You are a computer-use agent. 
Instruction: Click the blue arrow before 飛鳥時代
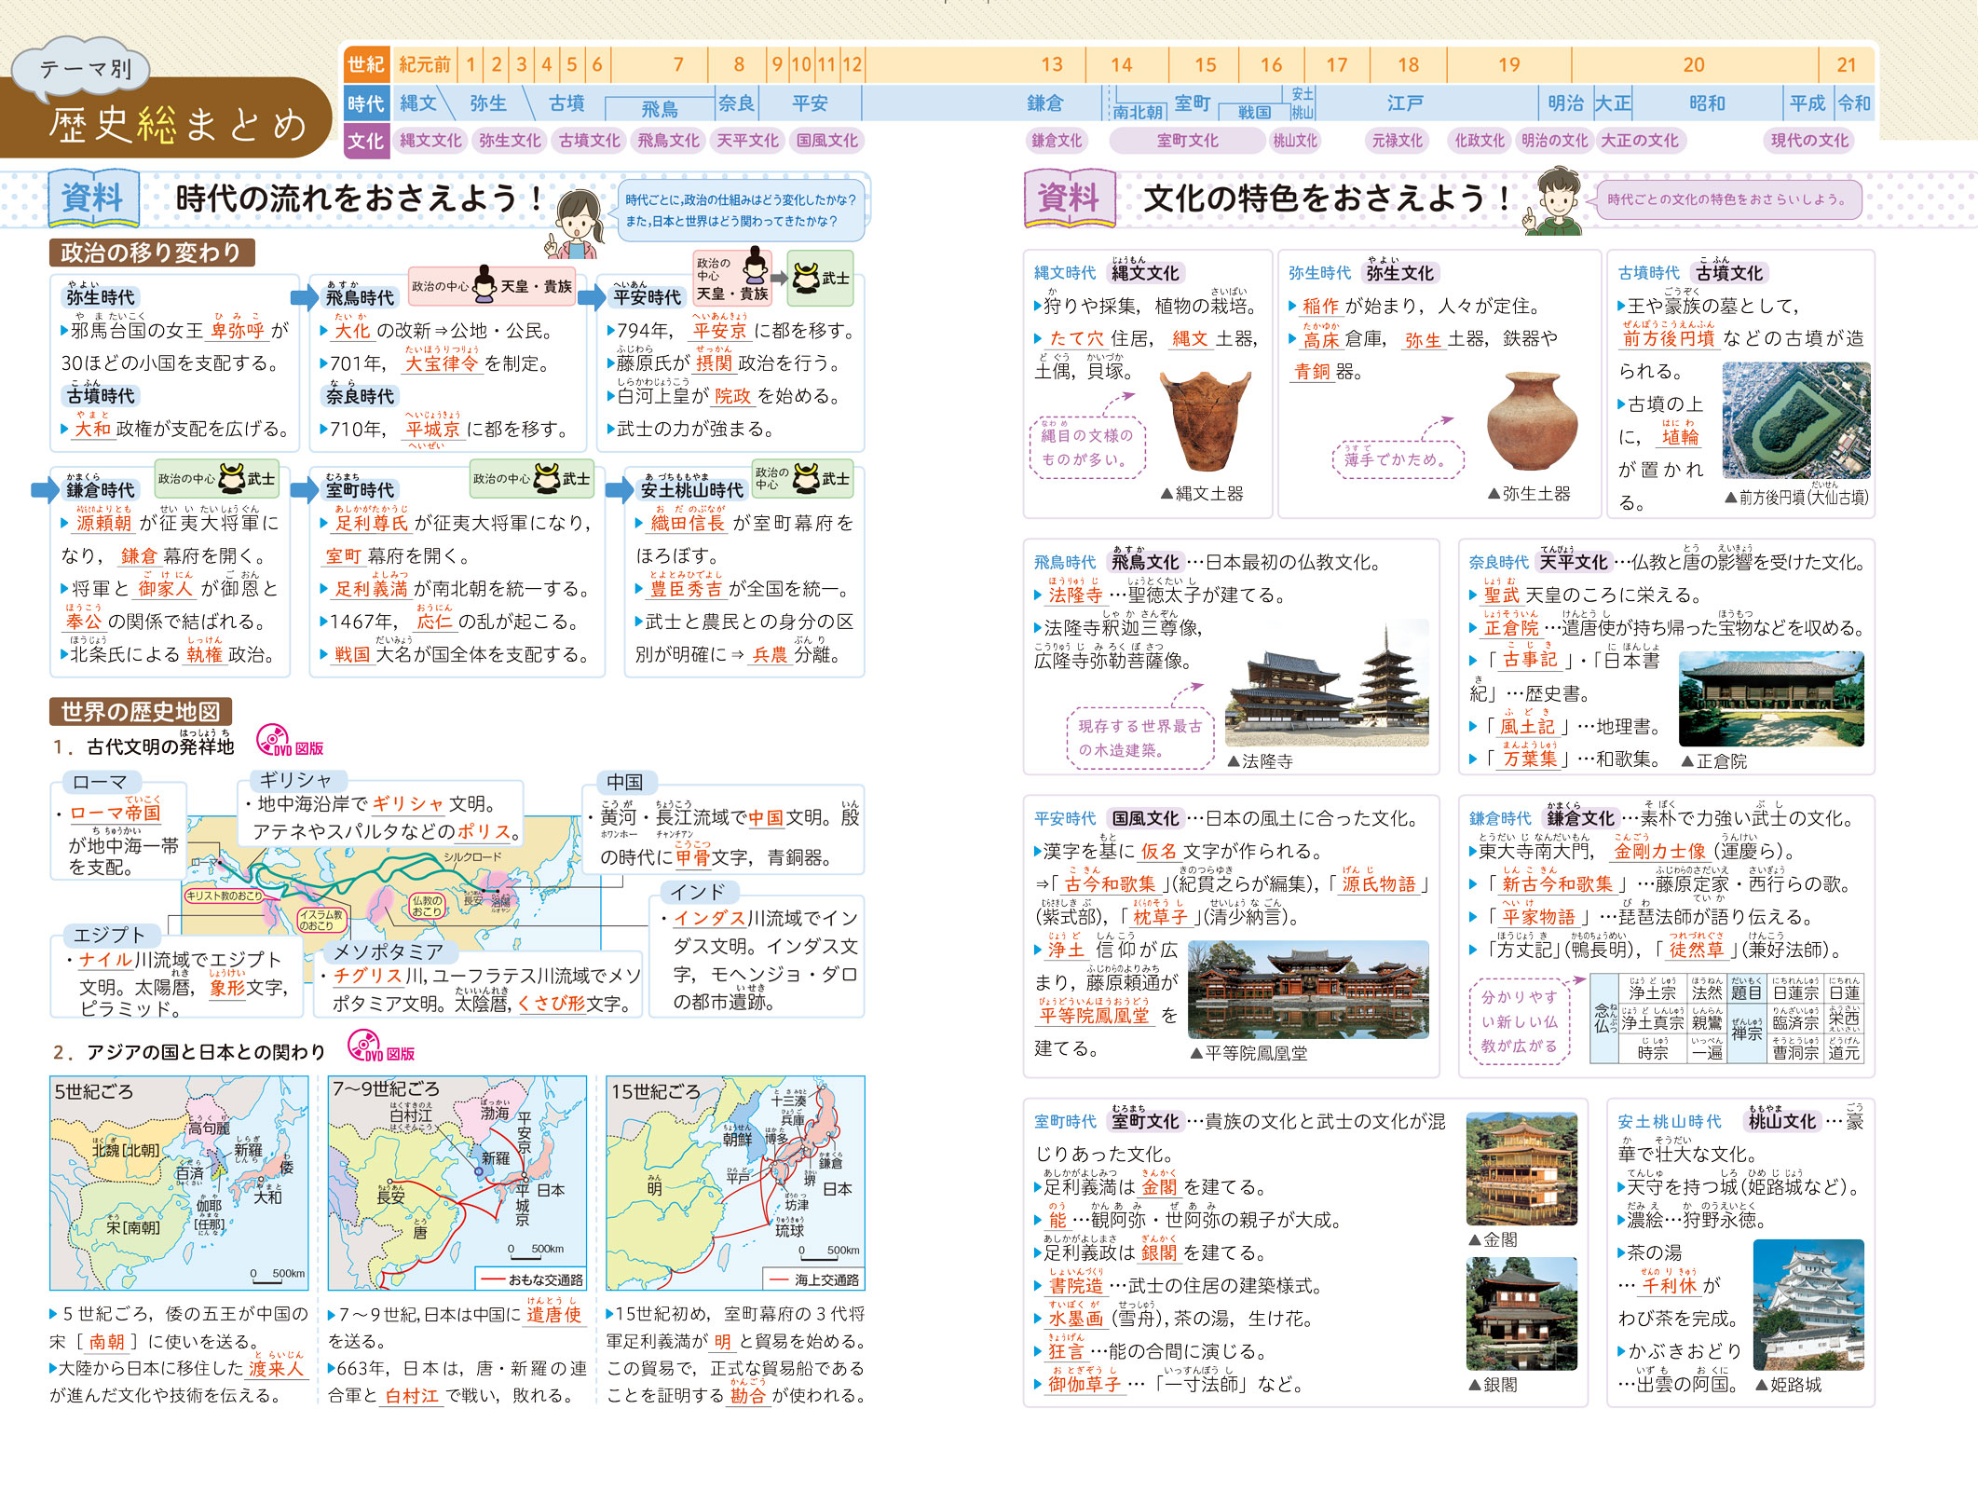tap(304, 298)
